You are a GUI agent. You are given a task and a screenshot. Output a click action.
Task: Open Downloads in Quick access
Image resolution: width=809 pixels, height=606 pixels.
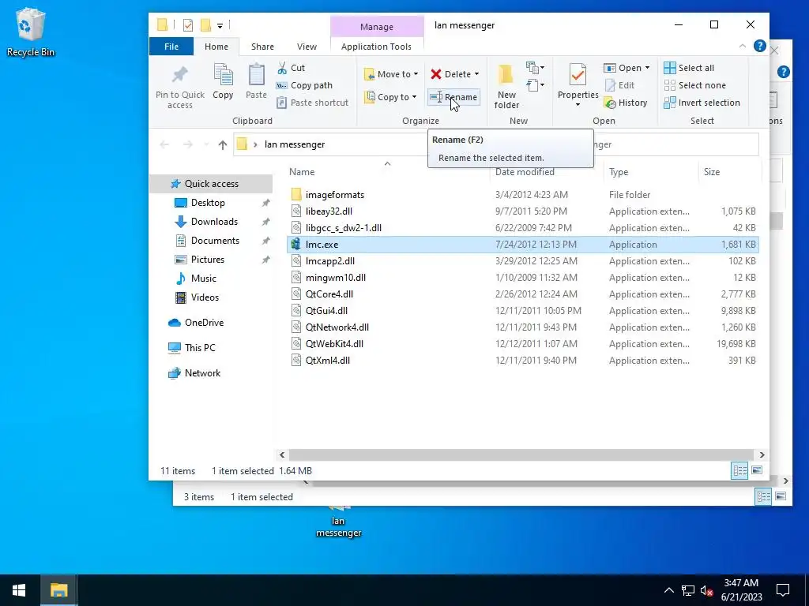point(214,222)
